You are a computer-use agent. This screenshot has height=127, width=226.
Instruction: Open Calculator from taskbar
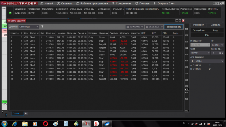66,124
